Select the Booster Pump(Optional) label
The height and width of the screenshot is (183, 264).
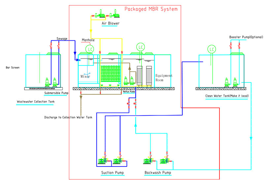pyautogui.click(x=243, y=37)
